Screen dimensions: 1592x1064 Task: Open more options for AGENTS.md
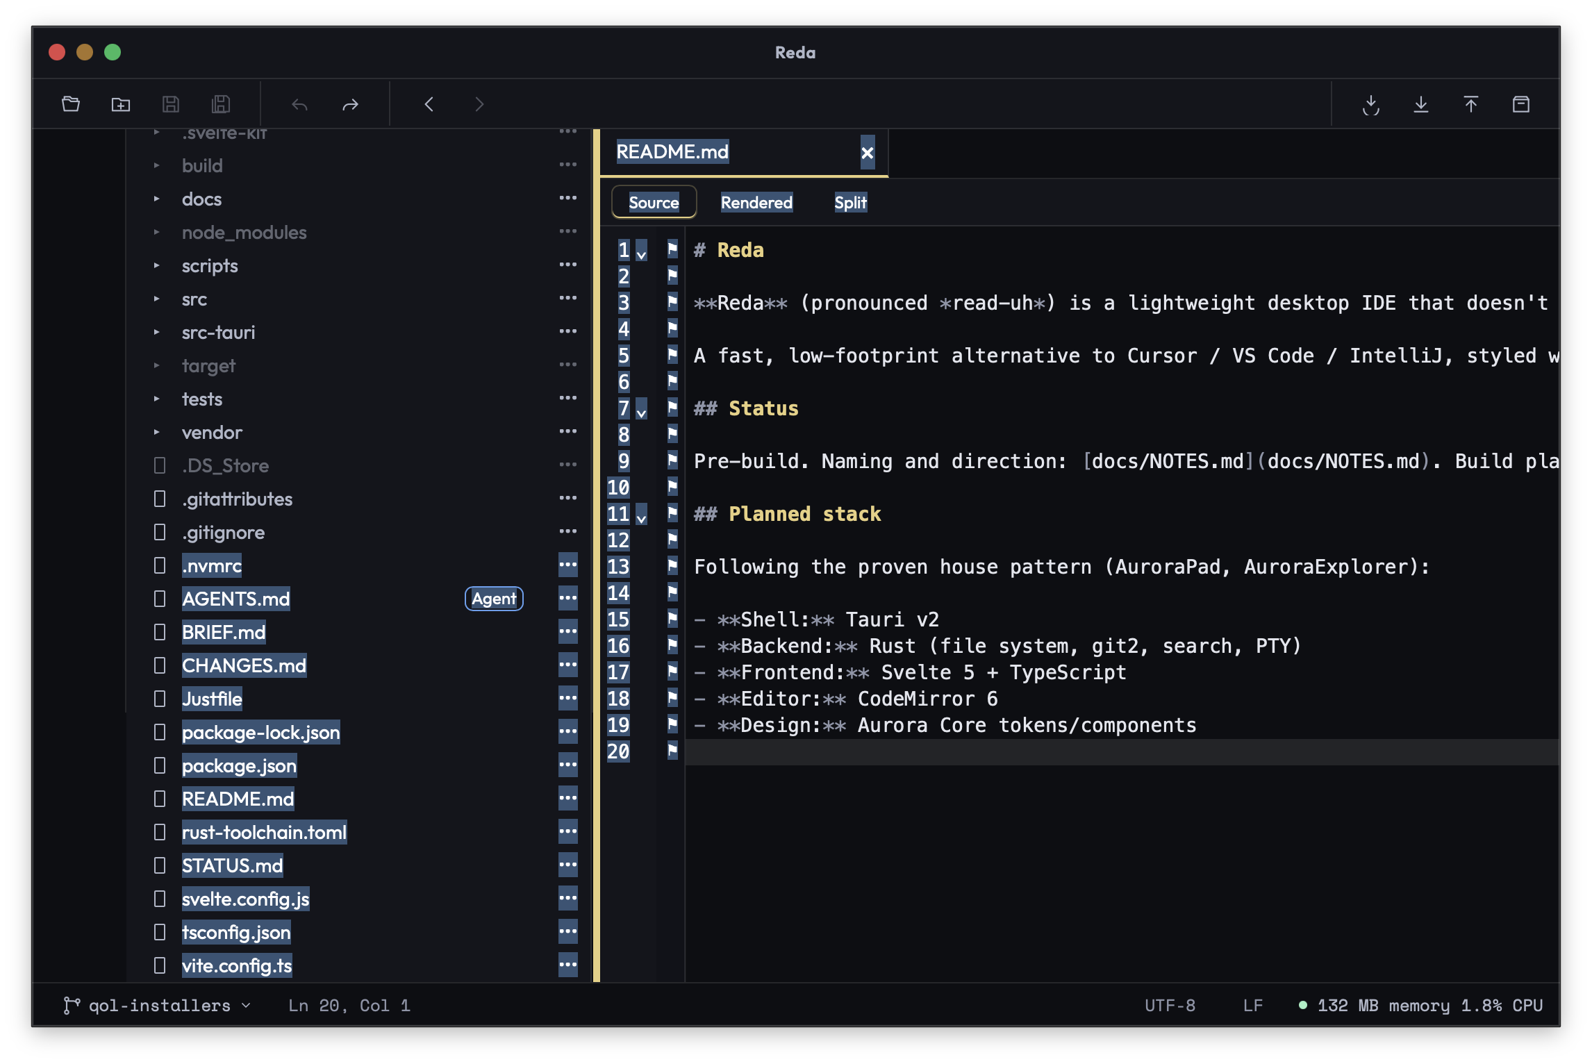click(x=568, y=598)
